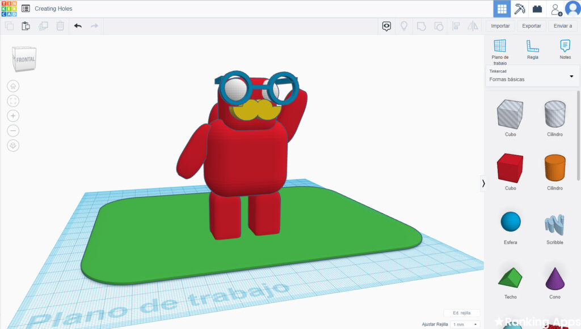
Task: Select the Mirror tool icon
Action: coord(473,26)
